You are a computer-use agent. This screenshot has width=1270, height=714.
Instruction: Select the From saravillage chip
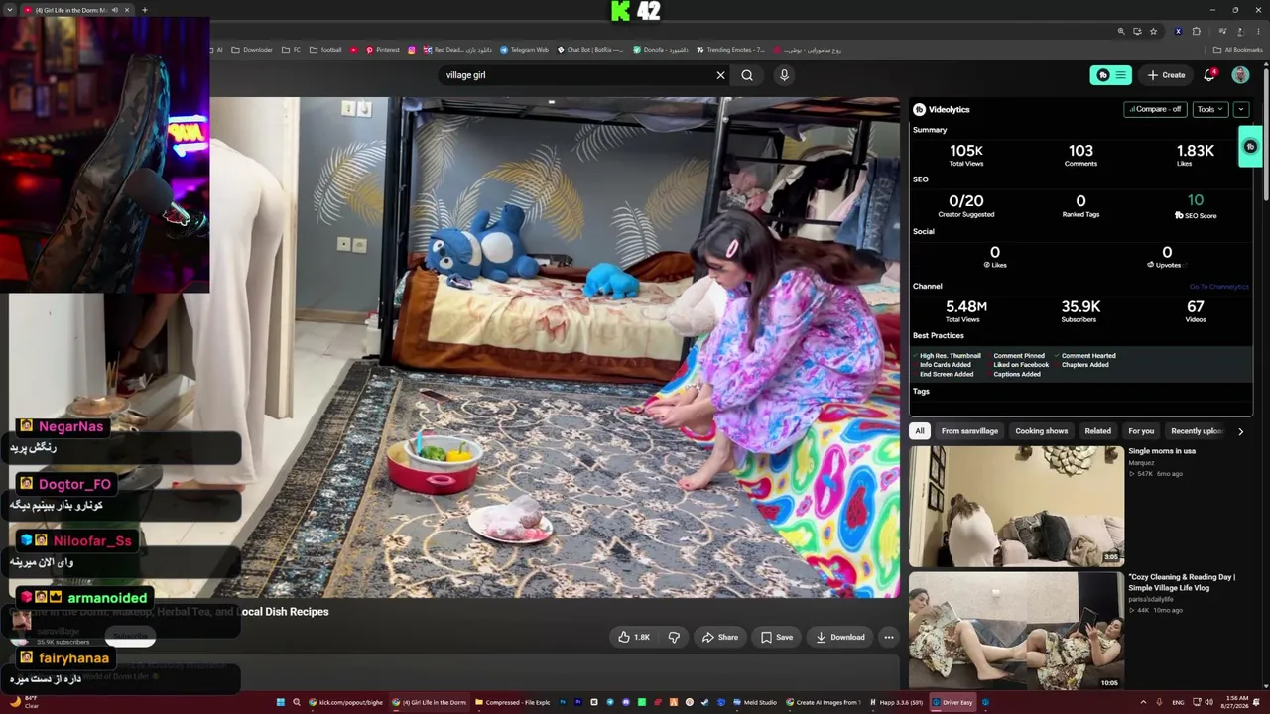[969, 431]
